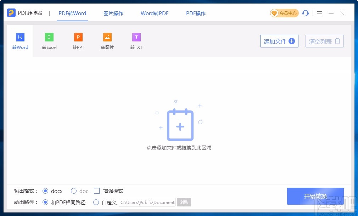358x216 pixels.
Task: Select the 转Word conversion icon
Action: [20, 36]
